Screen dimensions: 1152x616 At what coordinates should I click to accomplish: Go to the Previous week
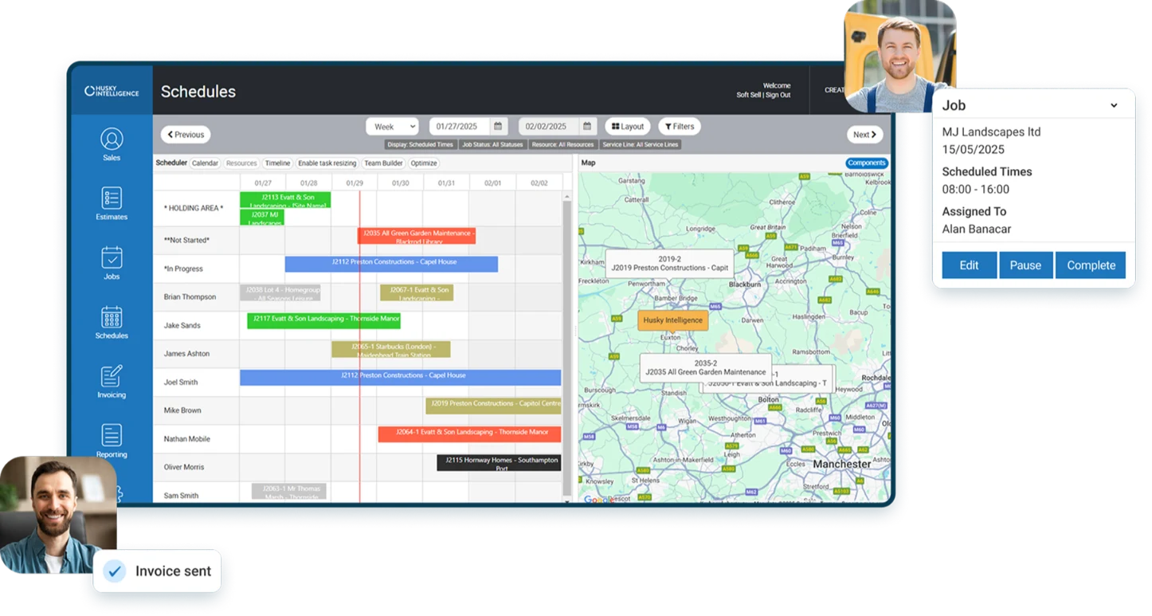pos(186,135)
